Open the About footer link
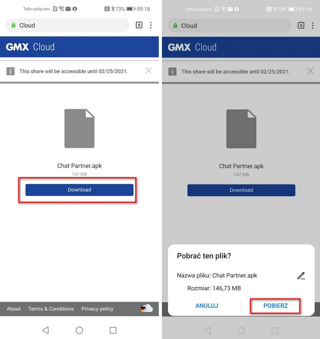This screenshot has height=339, width=320. pos(14,309)
